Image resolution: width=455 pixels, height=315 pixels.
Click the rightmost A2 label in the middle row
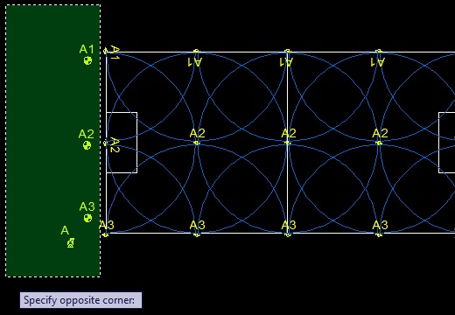click(380, 133)
